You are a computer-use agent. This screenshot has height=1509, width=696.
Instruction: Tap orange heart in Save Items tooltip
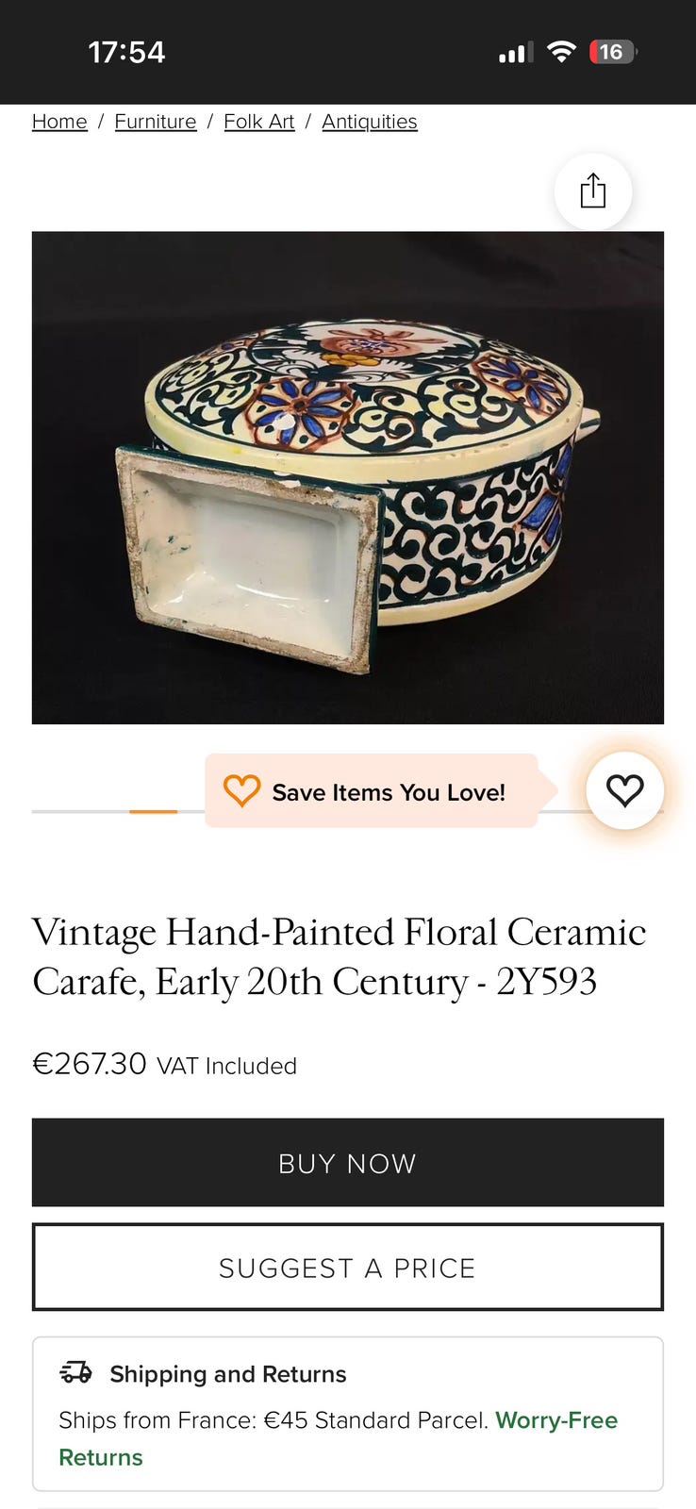(241, 790)
